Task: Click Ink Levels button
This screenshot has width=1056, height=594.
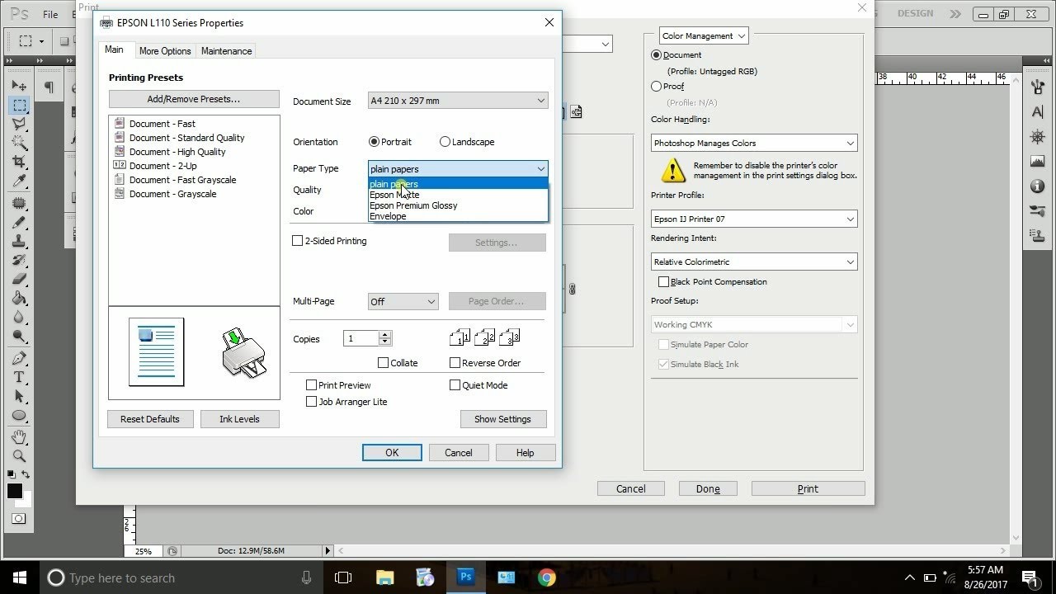Action: [239, 419]
